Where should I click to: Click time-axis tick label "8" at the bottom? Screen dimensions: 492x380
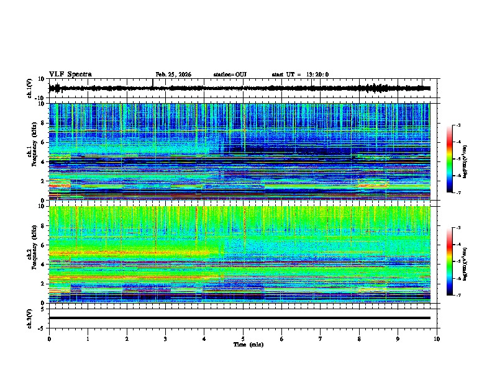tap(359, 339)
